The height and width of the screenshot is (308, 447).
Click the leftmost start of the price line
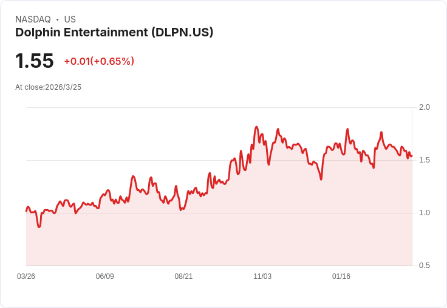point(27,210)
